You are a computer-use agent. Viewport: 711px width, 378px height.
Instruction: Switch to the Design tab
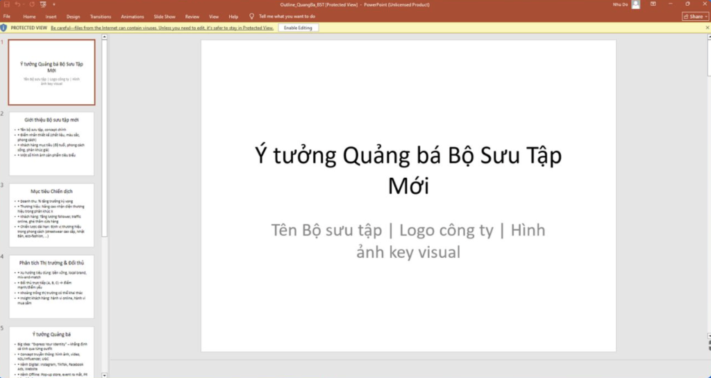point(74,16)
